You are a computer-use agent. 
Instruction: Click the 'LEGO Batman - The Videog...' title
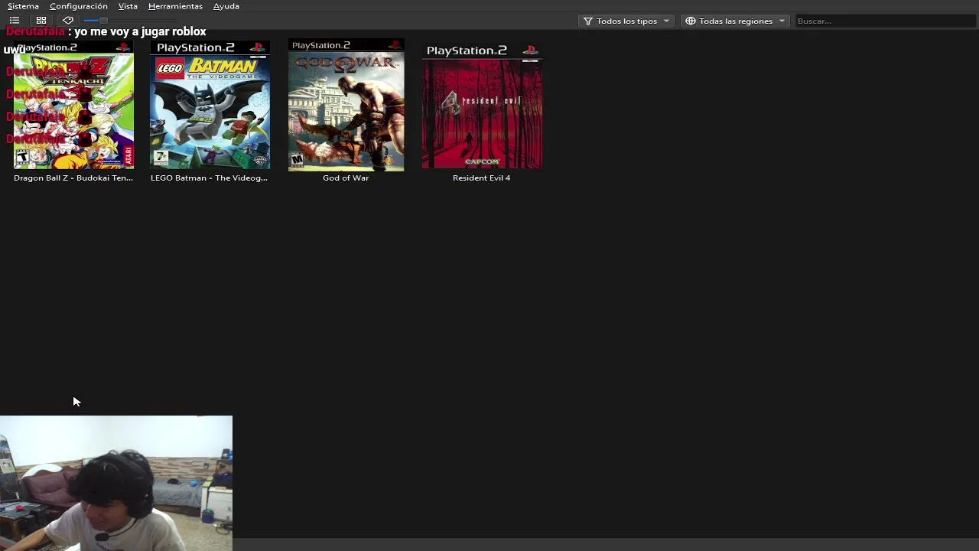209,178
